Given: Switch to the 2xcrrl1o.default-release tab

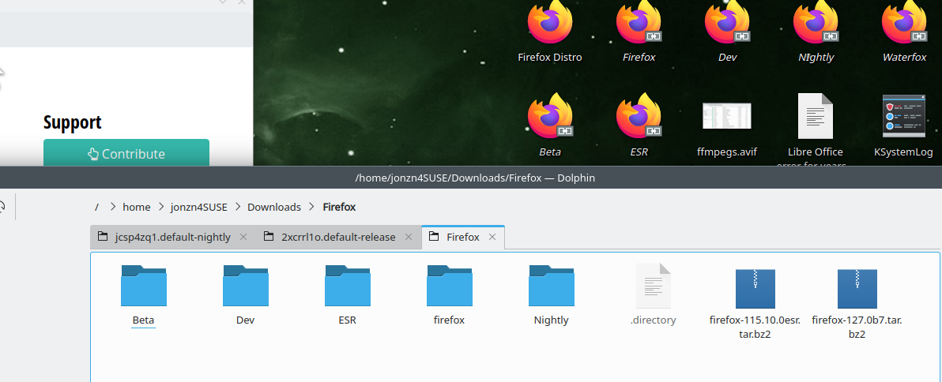Looking at the screenshot, I should click(x=338, y=237).
